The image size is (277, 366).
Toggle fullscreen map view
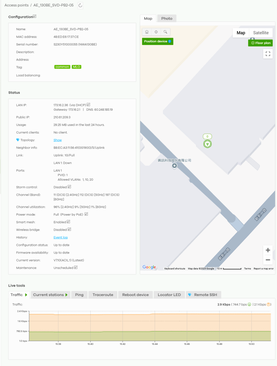(x=268, y=54)
